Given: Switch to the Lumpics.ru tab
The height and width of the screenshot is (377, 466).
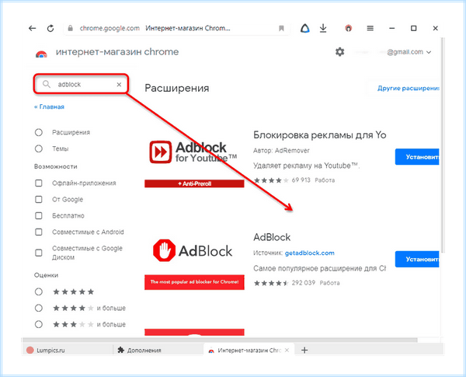Looking at the screenshot, I should coord(68,351).
